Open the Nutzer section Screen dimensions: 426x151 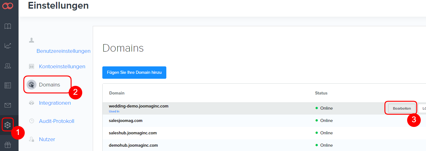pos(47,139)
